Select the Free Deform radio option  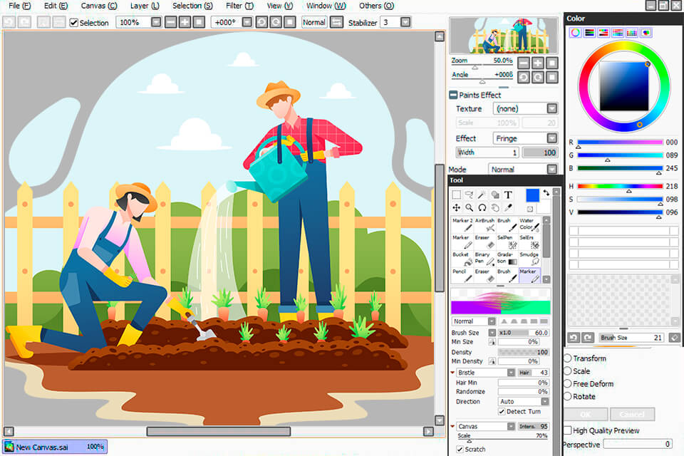pos(568,383)
